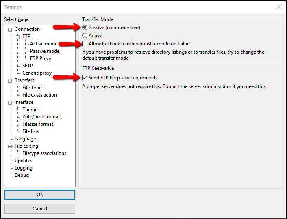Open the Active mode settings page
The image size is (287, 219).
43,44
